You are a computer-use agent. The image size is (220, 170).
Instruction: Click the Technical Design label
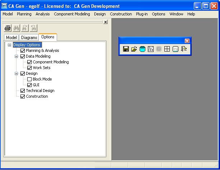point(40,91)
